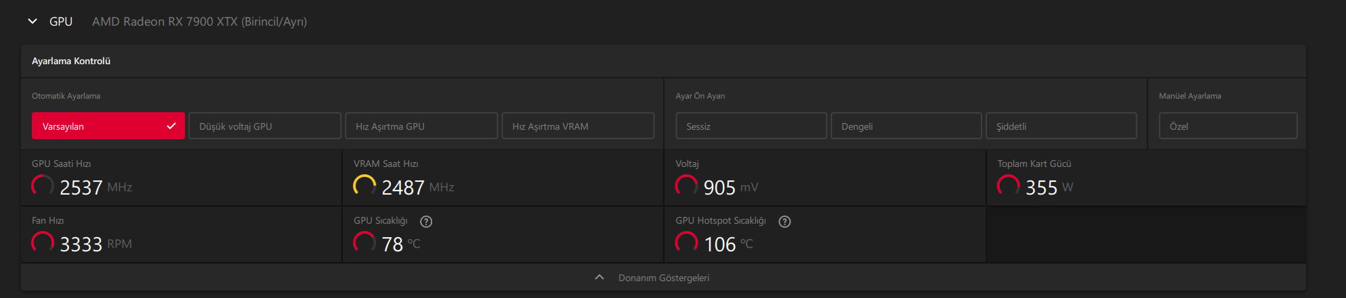Screen dimensions: 1346x298
Task: Choose Düşük voltaj GPU tuning
Action: (x=265, y=126)
